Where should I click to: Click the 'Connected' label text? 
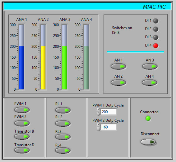tap(149, 112)
